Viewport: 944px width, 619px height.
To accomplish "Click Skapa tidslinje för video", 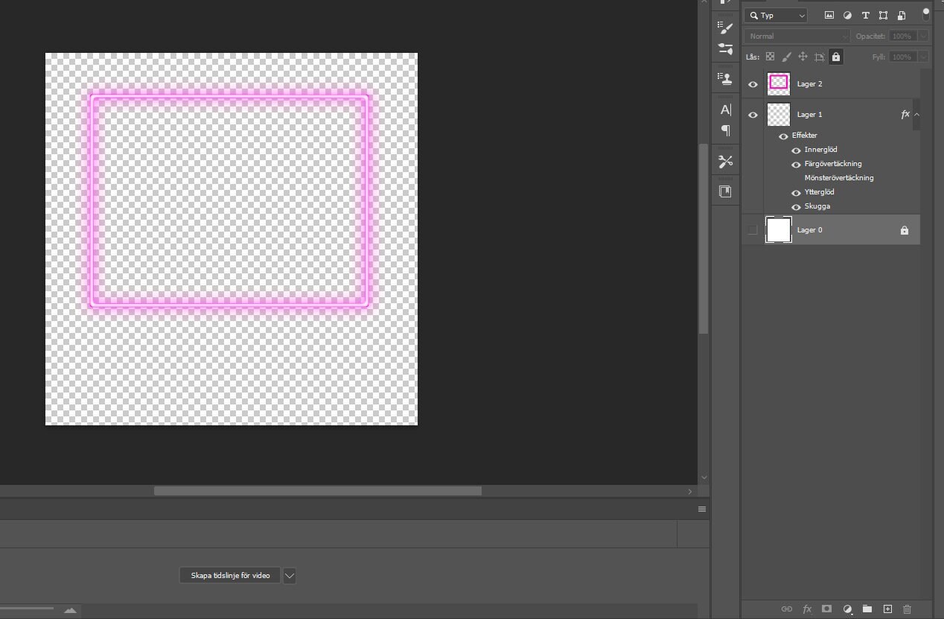I will pos(229,574).
